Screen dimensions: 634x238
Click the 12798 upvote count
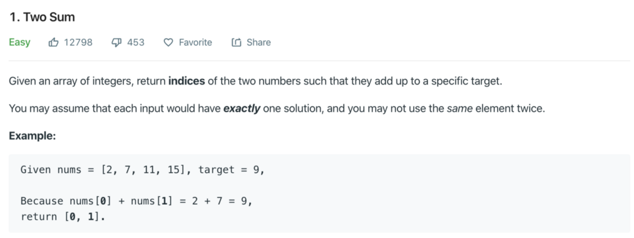point(78,42)
